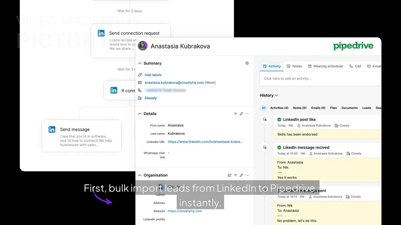Collapse the Details section
The width and height of the screenshot is (401, 225).
pyautogui.click(x=140, y=114)
